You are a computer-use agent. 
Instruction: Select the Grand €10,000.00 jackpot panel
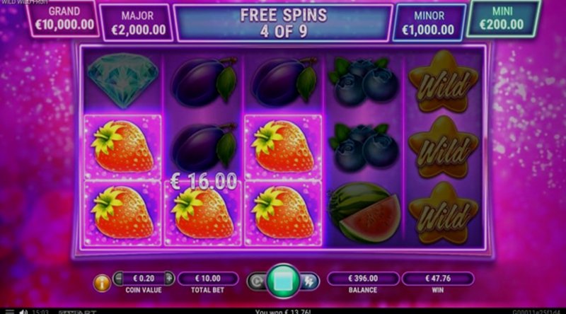64,18
